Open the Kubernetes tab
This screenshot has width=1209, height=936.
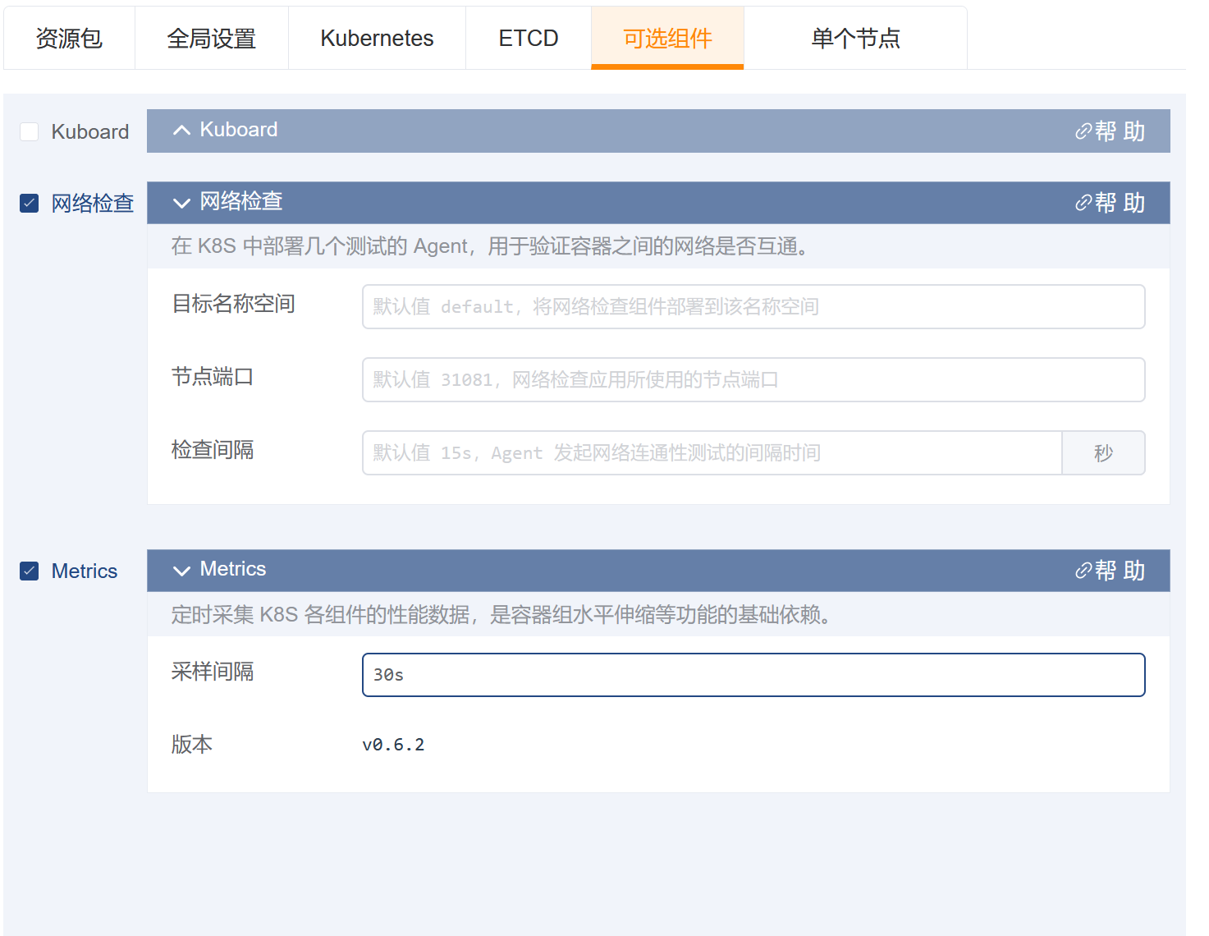377,39
